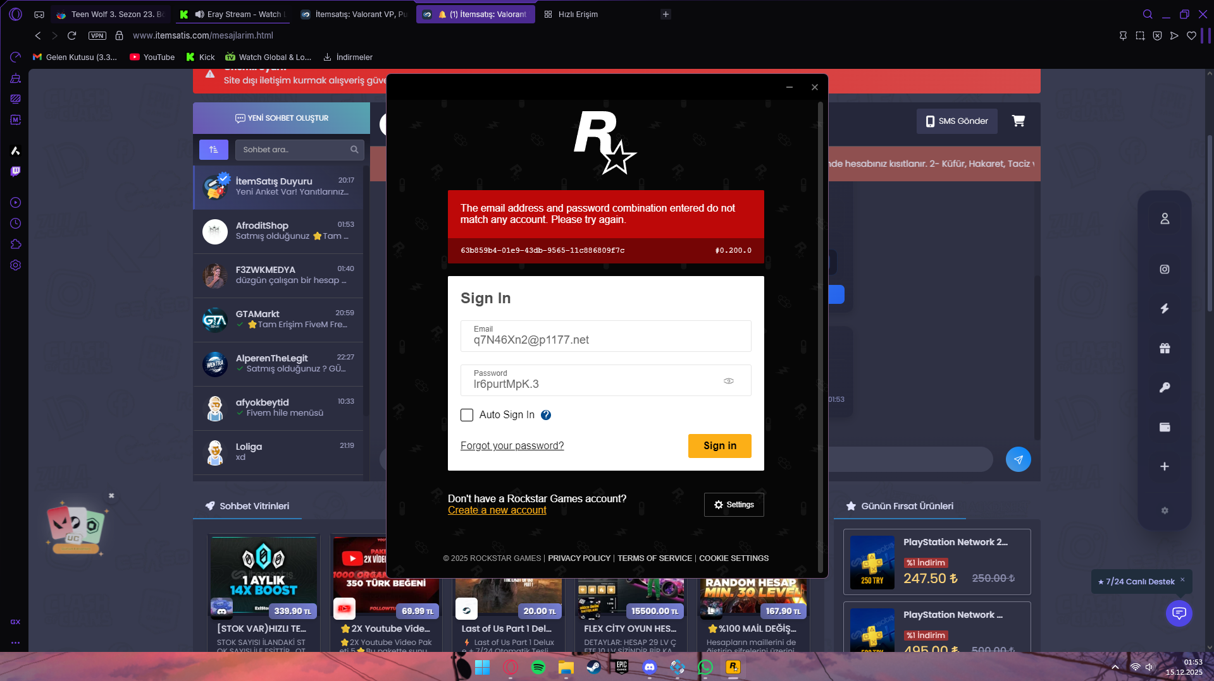Open afyokbeytid conversation
Image resolution: width=1214 pixels, height=681 pixels.
[278, 408]
